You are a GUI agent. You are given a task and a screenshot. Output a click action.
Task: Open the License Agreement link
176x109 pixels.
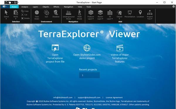point(114,98)
